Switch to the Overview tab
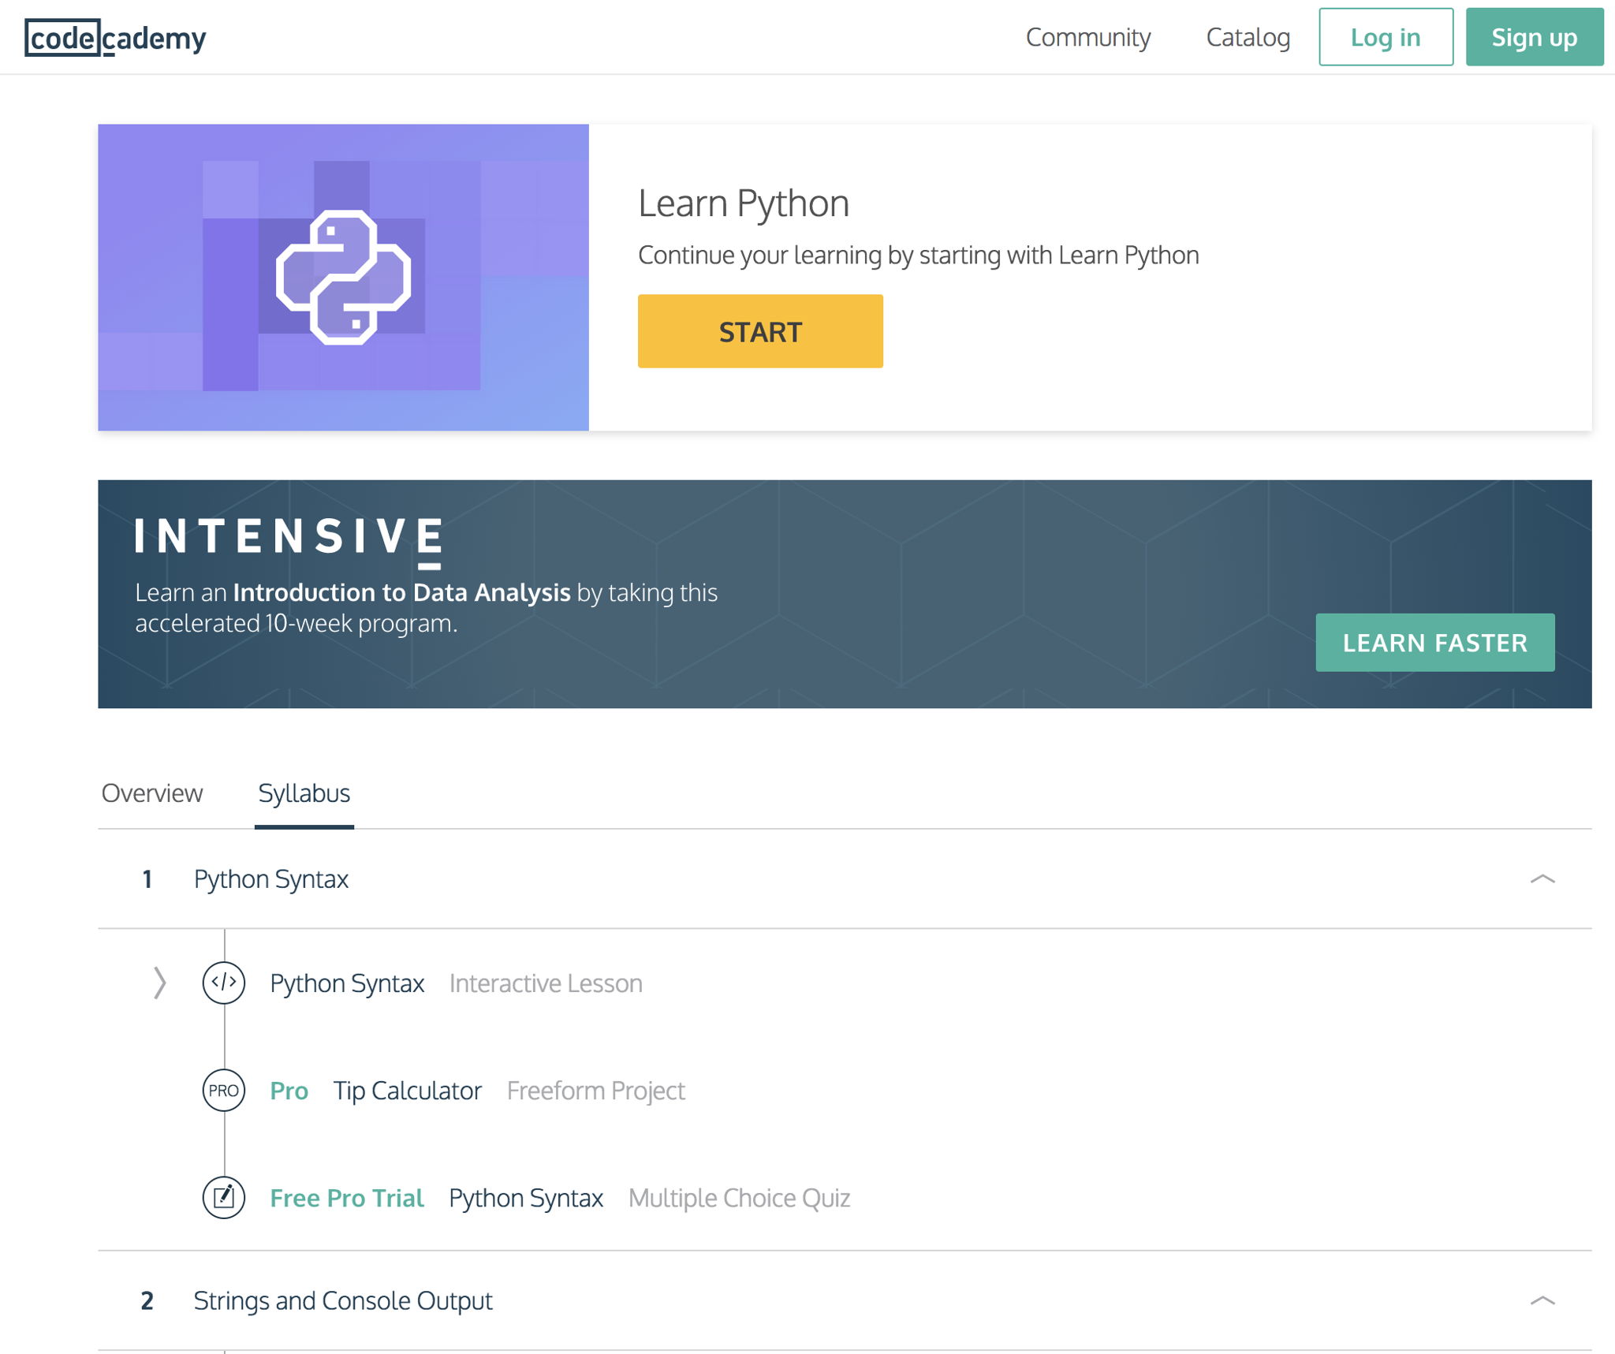The height and width of the screenshot is (1354, 1615). [x=151, y=793]
